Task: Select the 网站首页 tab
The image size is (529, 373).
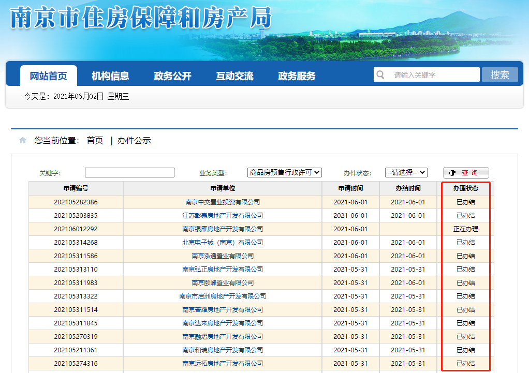Action: pos(49,76)
